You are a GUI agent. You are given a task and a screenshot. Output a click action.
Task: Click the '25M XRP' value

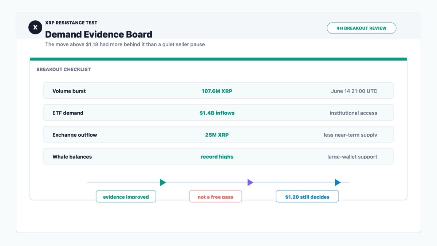[x=217, y=135]
